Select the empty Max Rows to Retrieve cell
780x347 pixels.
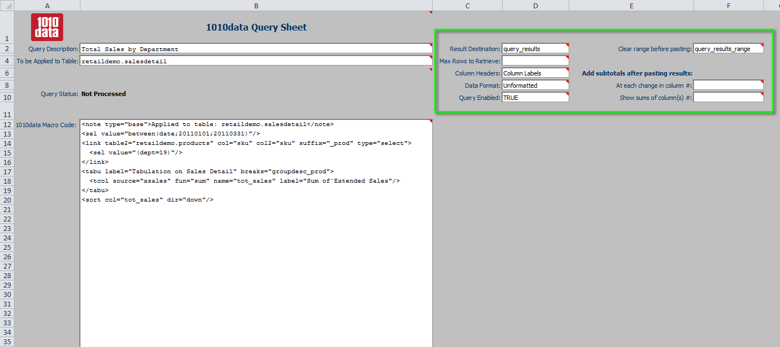[x=535, y=61]
